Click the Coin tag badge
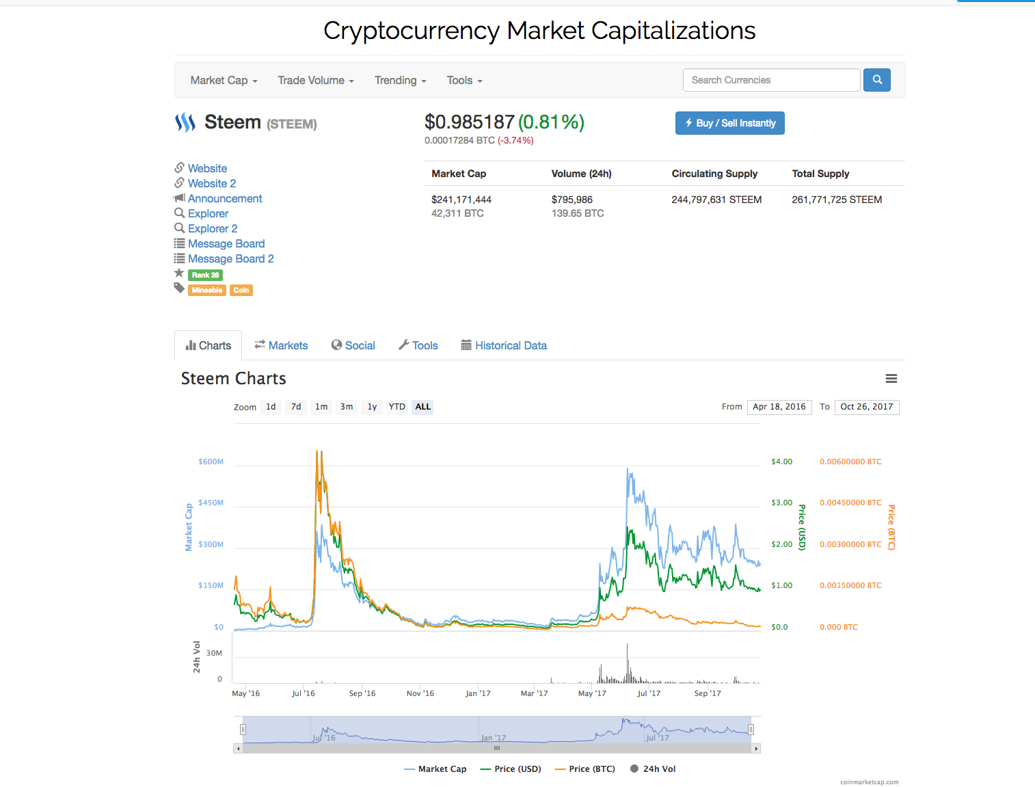Viewport: 1035px width, 787px height. tap(241, 290)
